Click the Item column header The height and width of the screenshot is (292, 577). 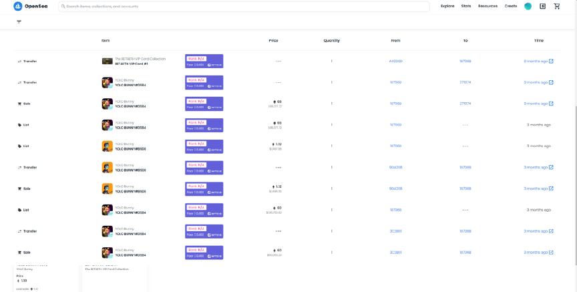106,41
